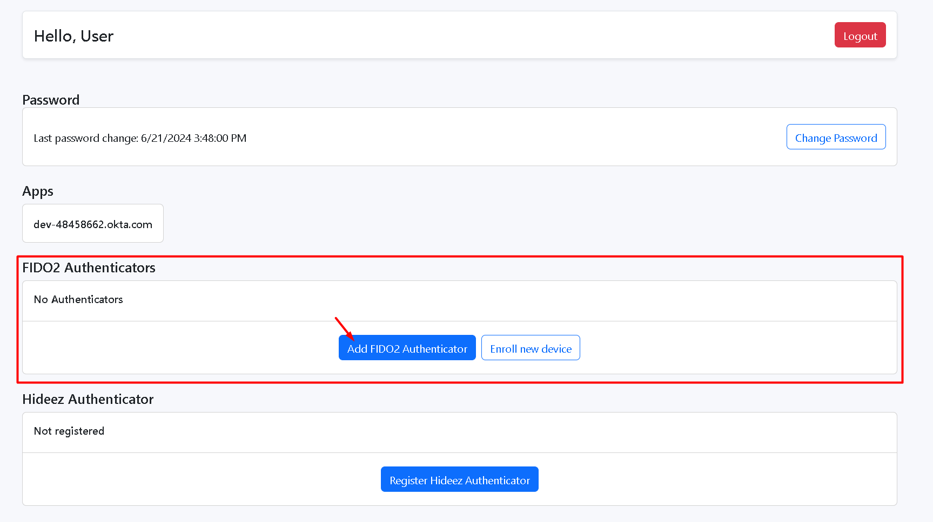The width and height of the screenshot is (933, 522).
Task: Click the FIDO2 Authenticators section title
Action: (x=89, y=267)
